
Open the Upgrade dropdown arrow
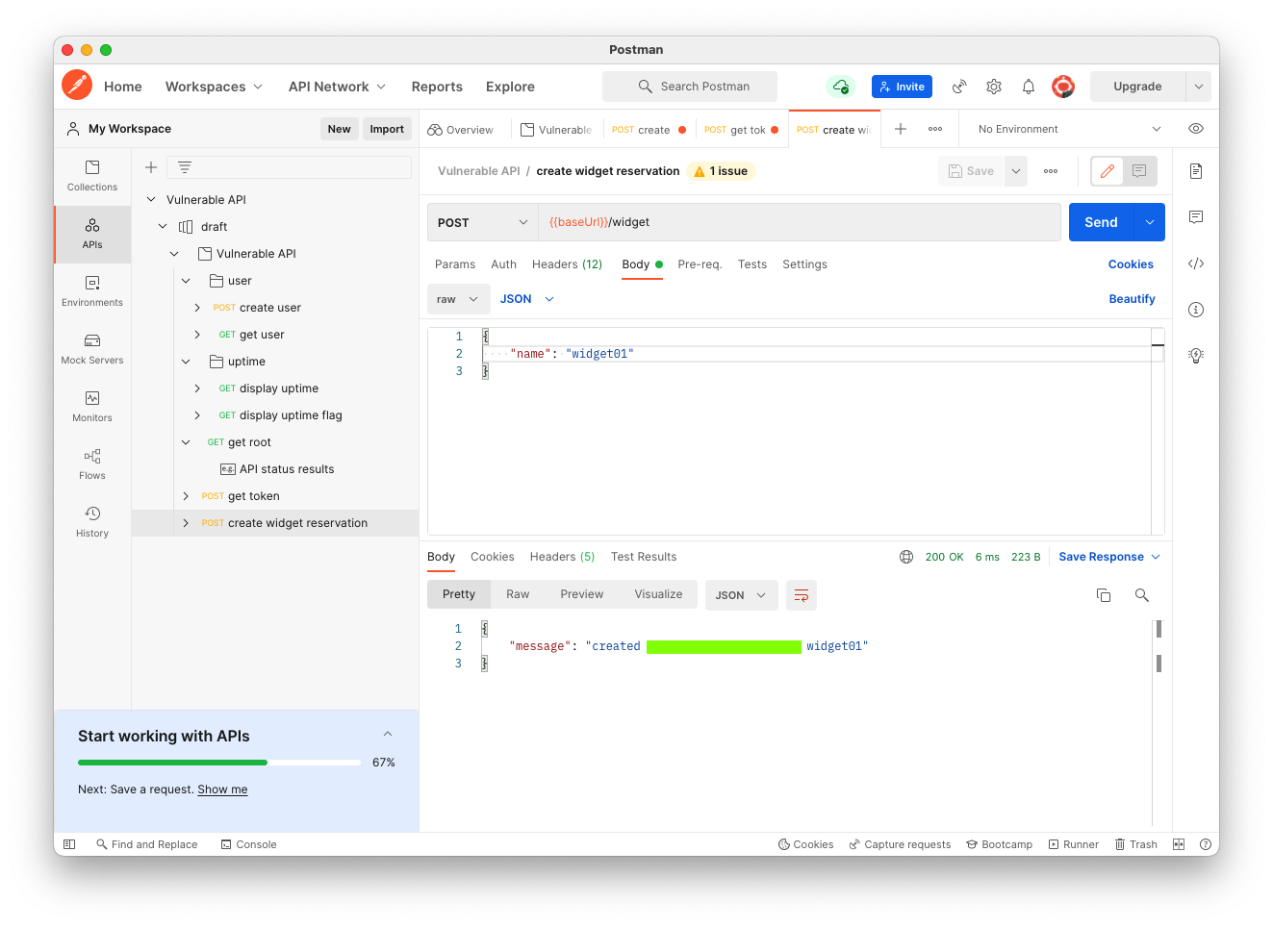1199,87
